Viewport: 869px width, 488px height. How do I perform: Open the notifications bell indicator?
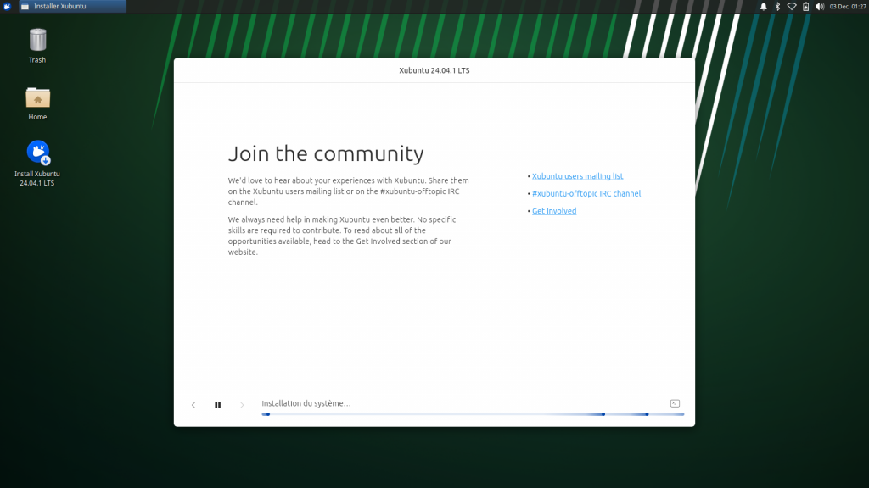pos(763,6)
